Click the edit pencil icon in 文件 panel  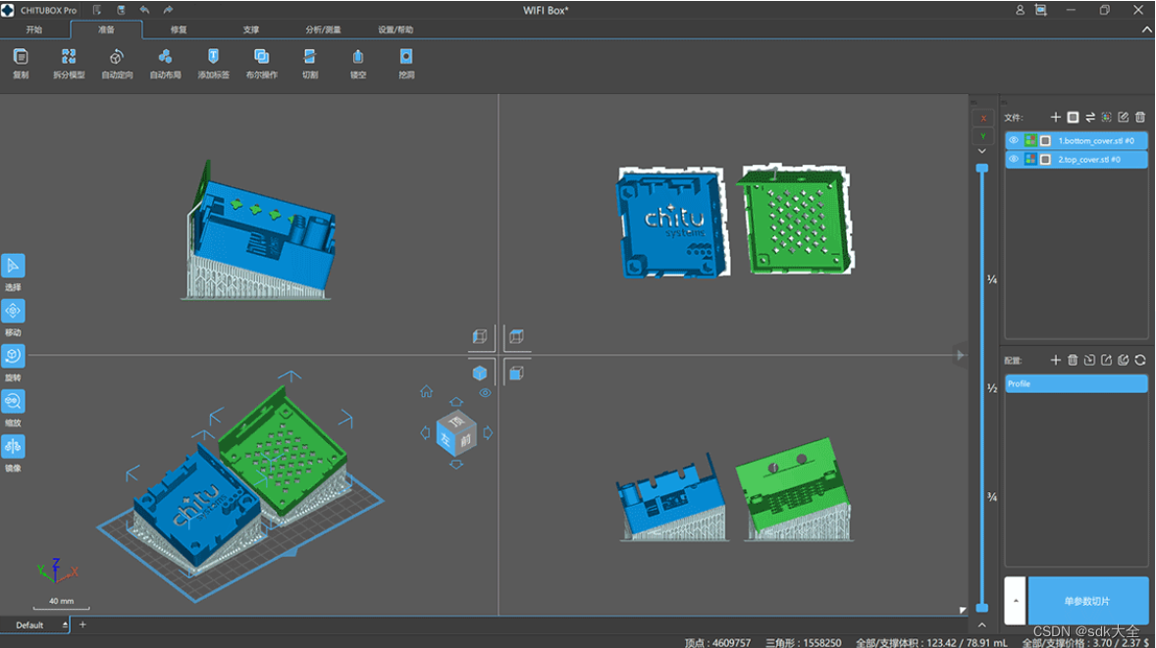click(x=1123, y=117)
